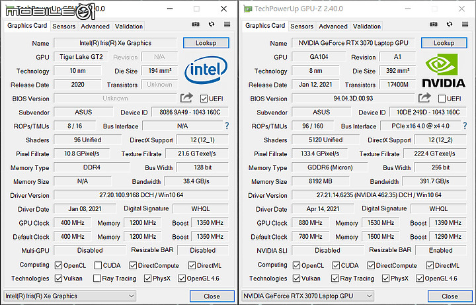Click refresh icon in Intel GPU-Z window
Screen dimensions: 476x305
coord(212,24)
